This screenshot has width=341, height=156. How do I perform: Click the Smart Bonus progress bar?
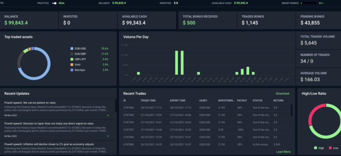click(309, 3)
